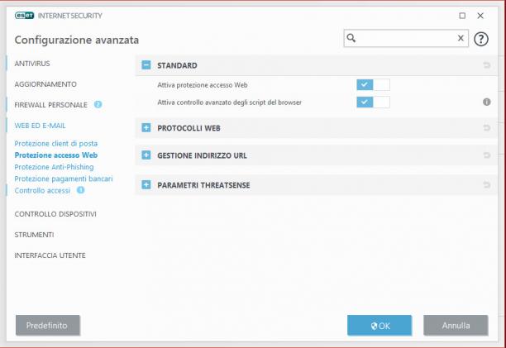Image resolution: width=506 pixels, height=348 pixels.
Task: Reset GESTIONE INDIRIZZO URL with revert arrow
Action: 487,155
